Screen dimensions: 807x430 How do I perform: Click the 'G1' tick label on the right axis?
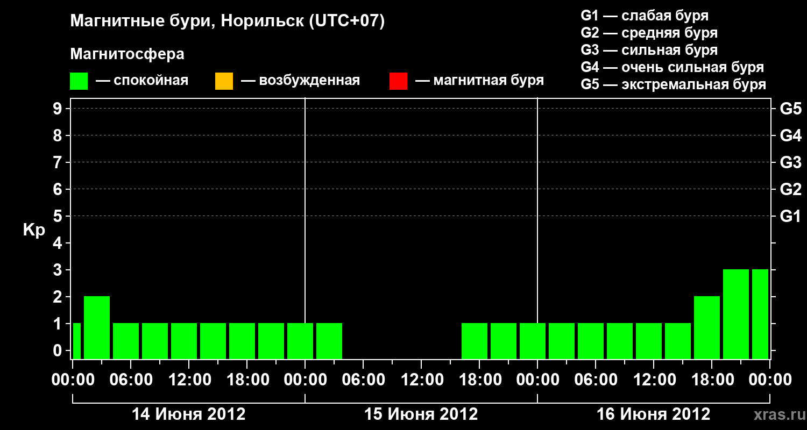(790, 217)
